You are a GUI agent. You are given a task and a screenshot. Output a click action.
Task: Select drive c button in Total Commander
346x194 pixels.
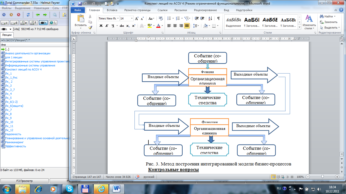(x=5, y=23)
